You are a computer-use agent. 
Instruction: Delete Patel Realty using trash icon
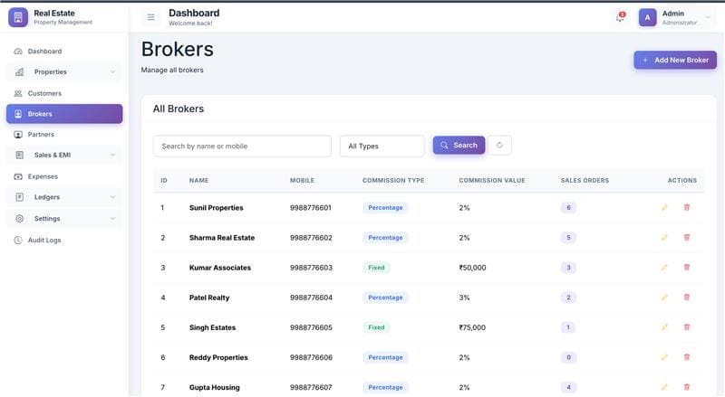coord(686,298)
